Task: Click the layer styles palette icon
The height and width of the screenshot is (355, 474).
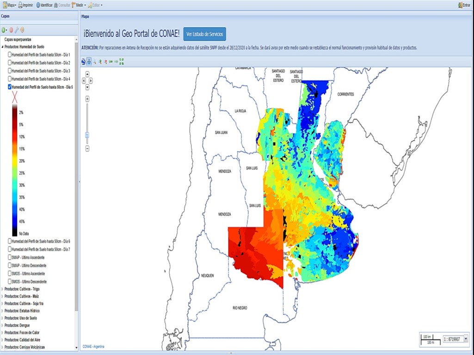Action: 22,30
